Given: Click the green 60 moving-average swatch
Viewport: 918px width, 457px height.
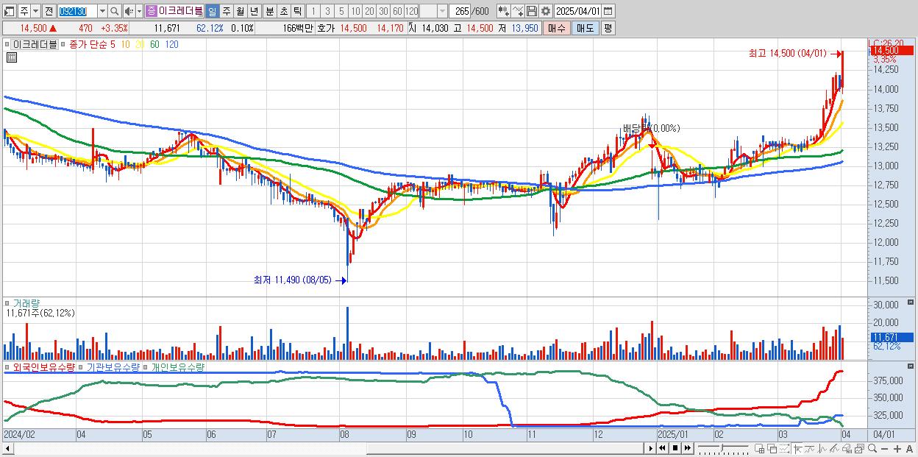Looking at the screenshot, I should 154,44.
